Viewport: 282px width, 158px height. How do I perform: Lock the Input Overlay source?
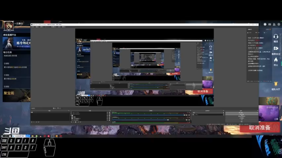pos(109,112)
